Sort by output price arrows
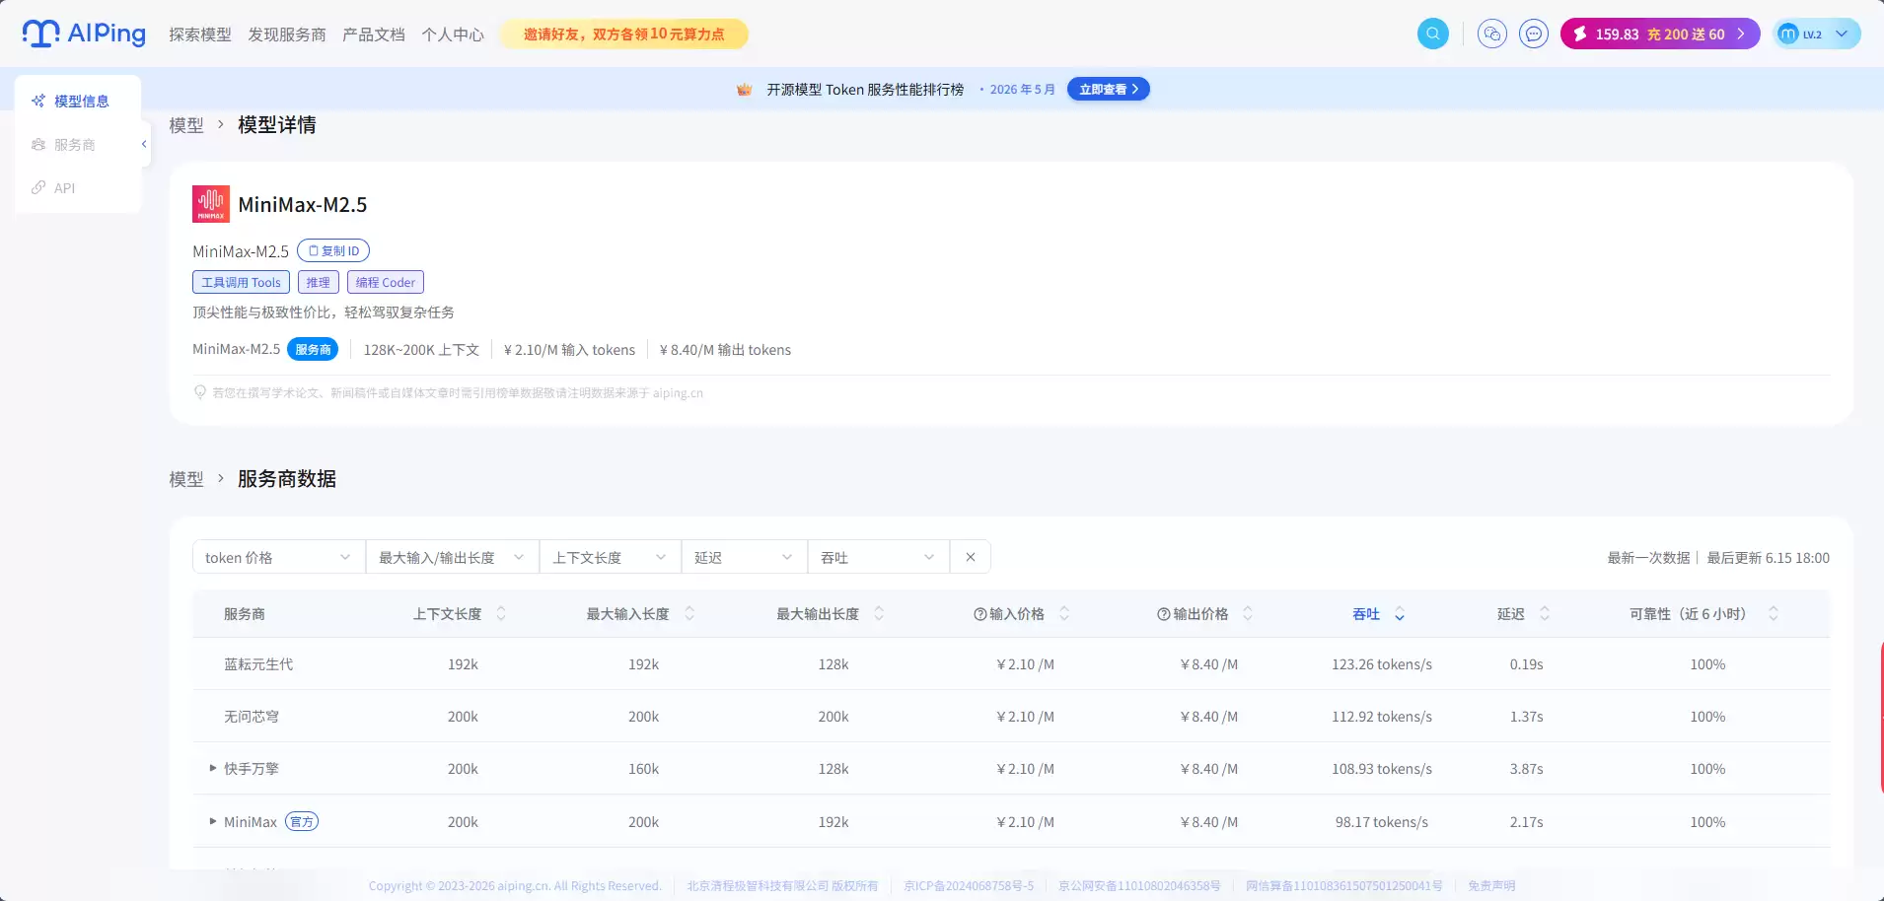Image resolution: width=1884 pixels, height=901 pixels. [x=1248, y=614]
